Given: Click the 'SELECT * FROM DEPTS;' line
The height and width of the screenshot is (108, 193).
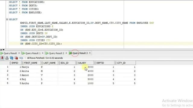Looking at the screenshot, I should tap(23, 5).
